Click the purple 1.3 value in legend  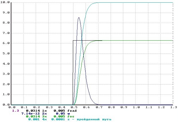click(x=16, y=111)
